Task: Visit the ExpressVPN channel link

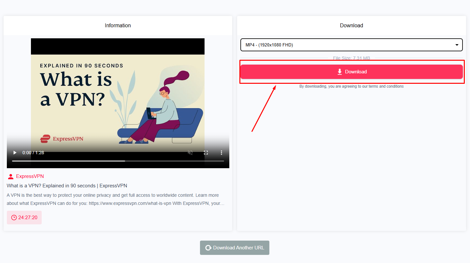Action: tap(30, 176)
